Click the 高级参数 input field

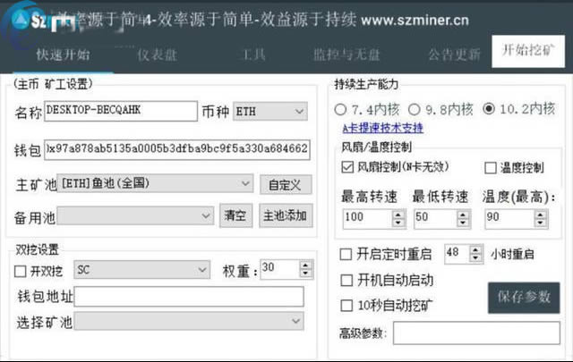476,333
